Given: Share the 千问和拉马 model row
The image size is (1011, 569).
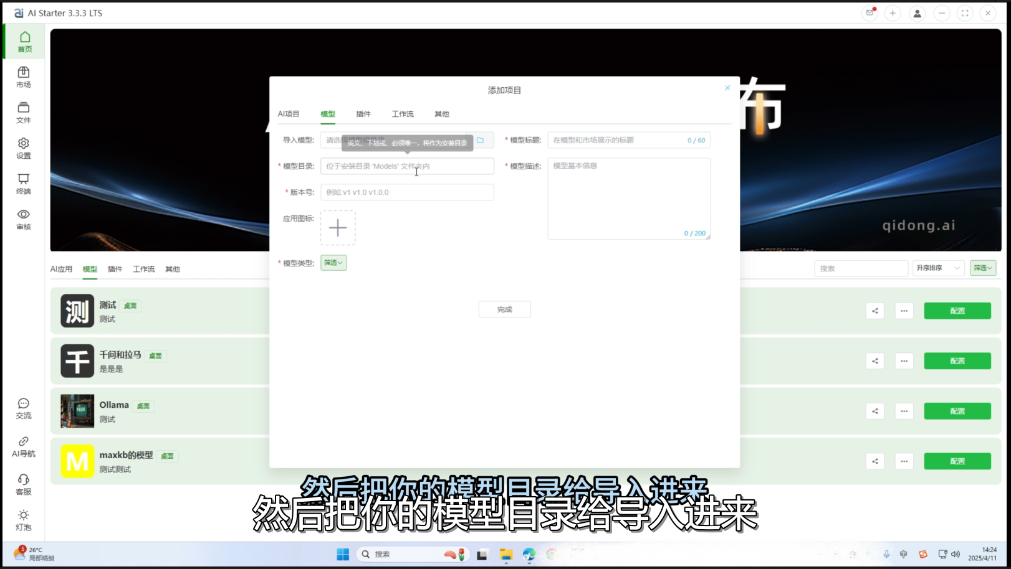Looking at the screenshot, I should [875, 361].
